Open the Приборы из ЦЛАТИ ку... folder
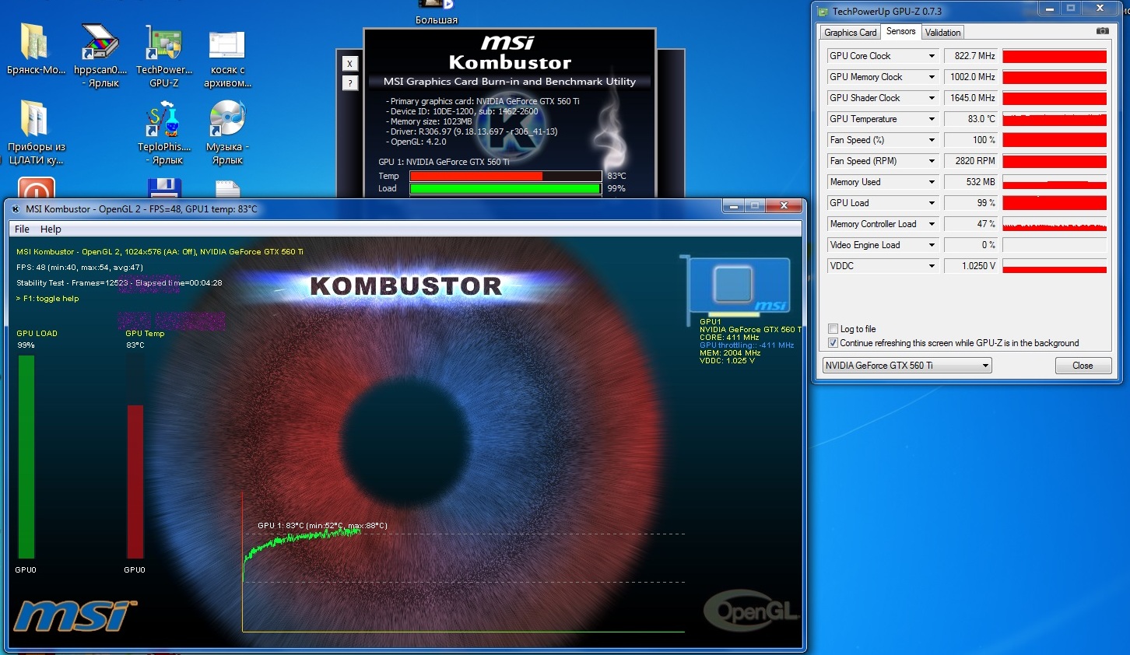 coord(36,132)
